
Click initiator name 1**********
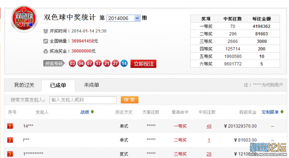33,154
